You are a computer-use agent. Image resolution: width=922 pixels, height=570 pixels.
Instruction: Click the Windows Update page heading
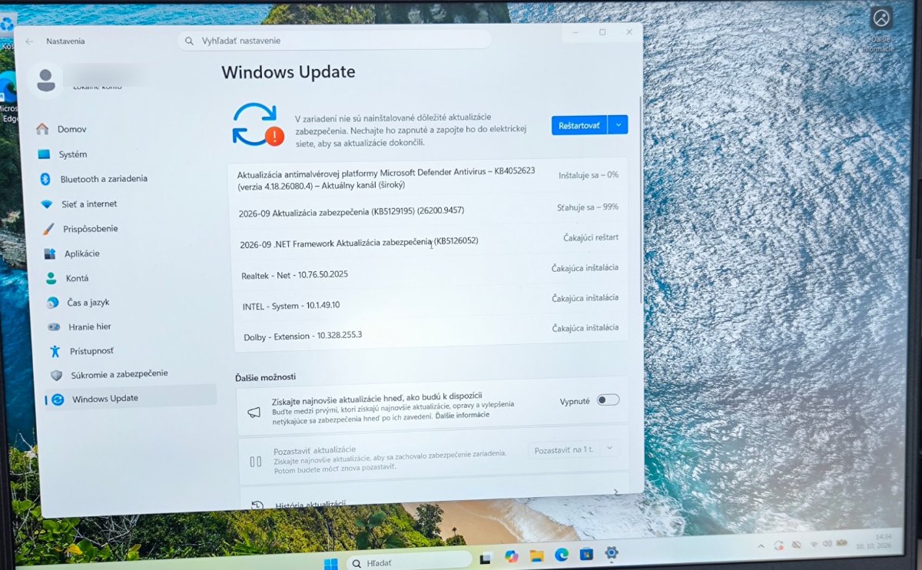tap(288, 72)
